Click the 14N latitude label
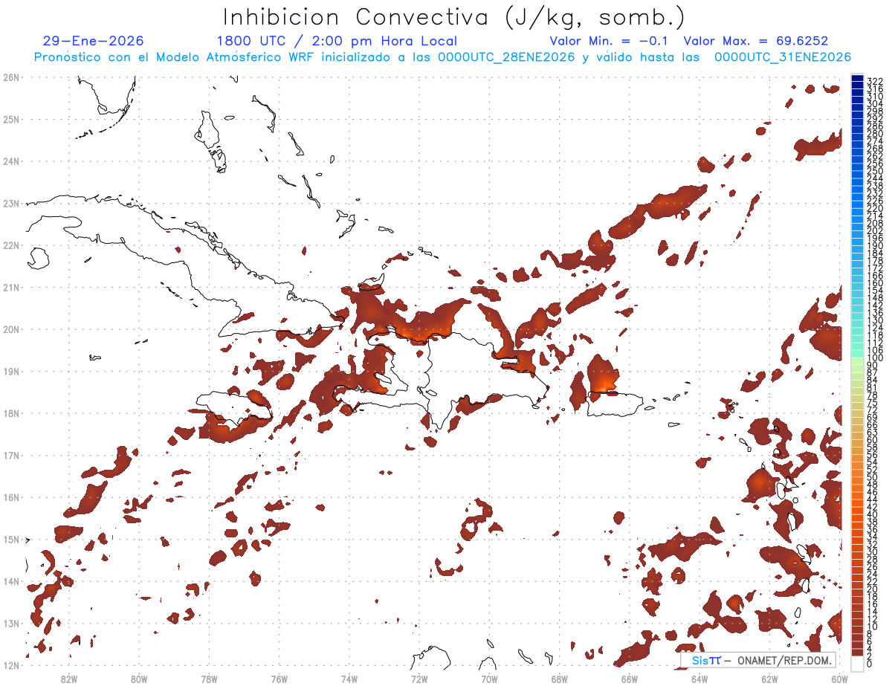The image size is (892, 689). pos(11,581)
